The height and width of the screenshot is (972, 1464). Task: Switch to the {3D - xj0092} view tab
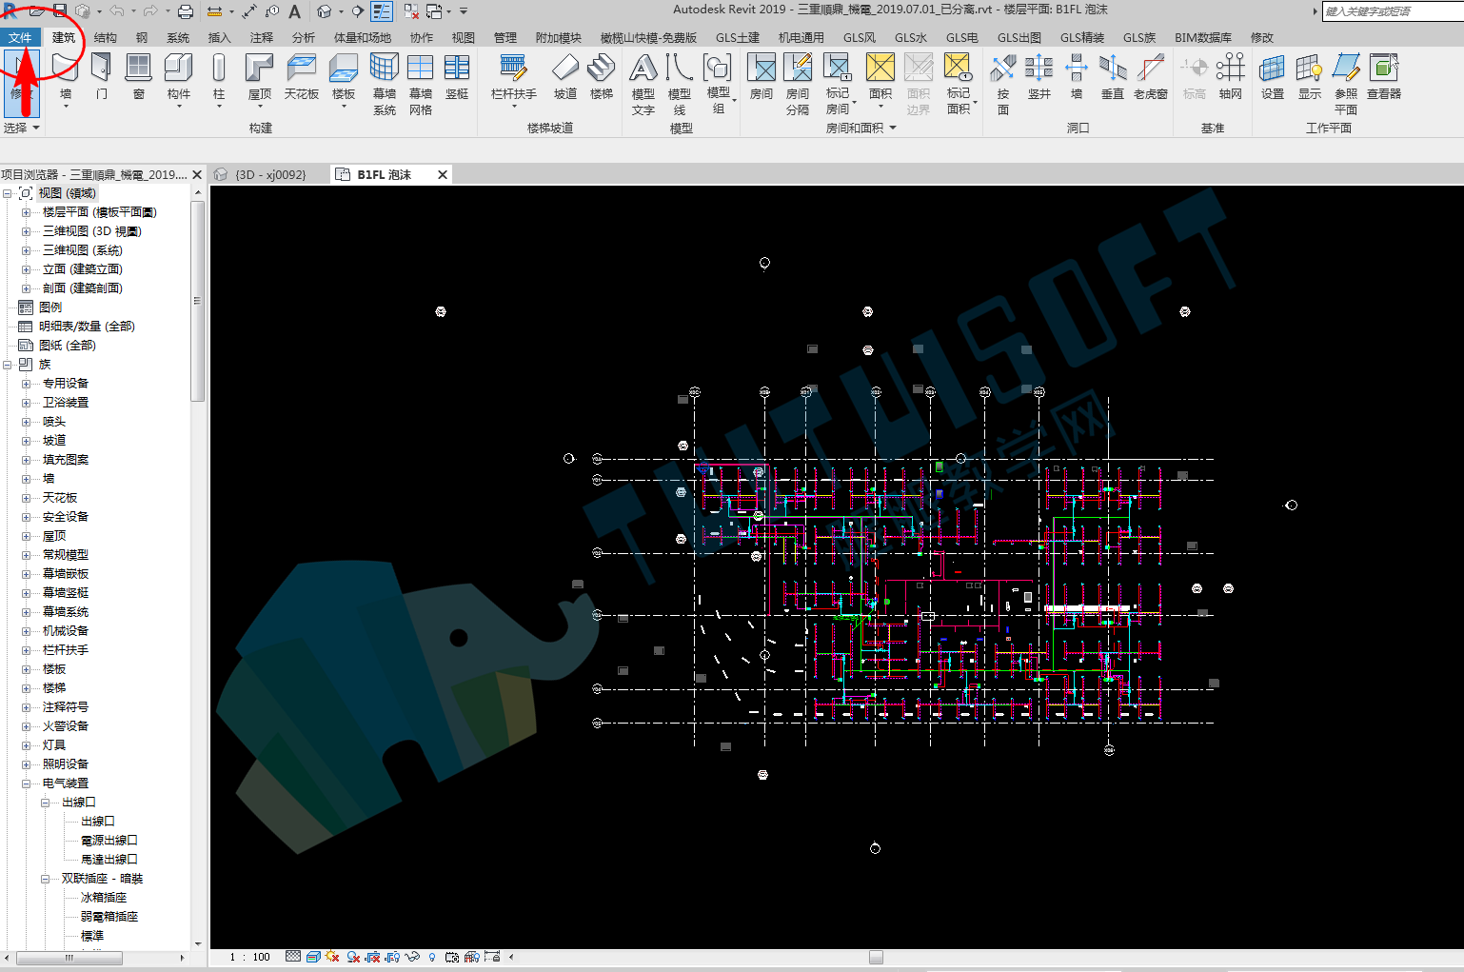270,174
